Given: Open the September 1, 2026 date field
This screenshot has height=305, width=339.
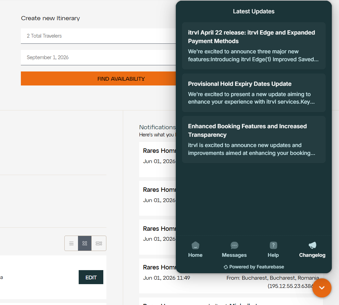Looking at the screenshot, I should 99,57.
